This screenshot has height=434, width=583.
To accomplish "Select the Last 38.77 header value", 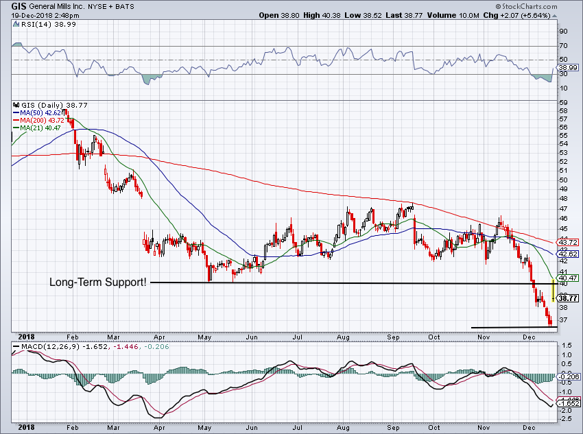I will click(404, 16).
